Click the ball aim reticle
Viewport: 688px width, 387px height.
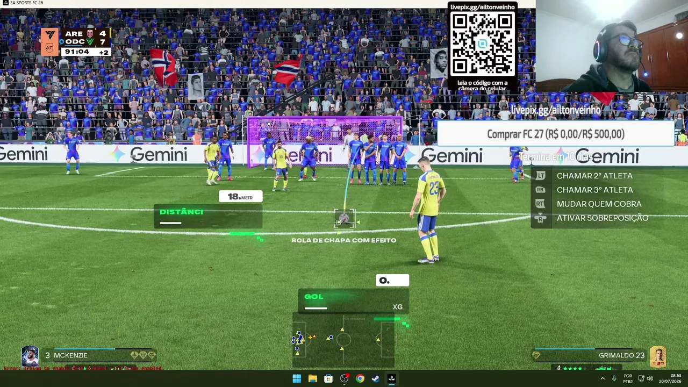(345, 219)
